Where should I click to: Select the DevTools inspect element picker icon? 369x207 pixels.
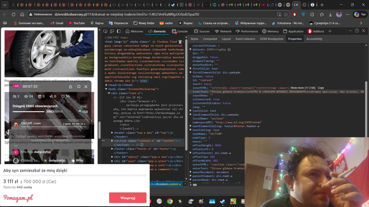pos(105,31)
